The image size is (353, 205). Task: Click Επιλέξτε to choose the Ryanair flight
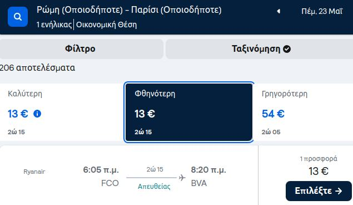point(319,191)
